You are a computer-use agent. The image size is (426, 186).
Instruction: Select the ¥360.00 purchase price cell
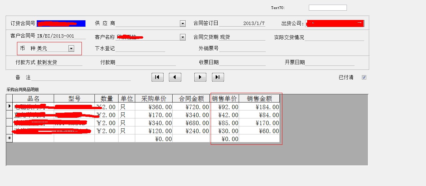tap(154, 107)
